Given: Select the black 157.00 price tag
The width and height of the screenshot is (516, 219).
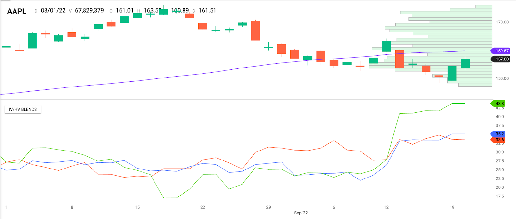Looking at the screenshot, I should point(500,59).
